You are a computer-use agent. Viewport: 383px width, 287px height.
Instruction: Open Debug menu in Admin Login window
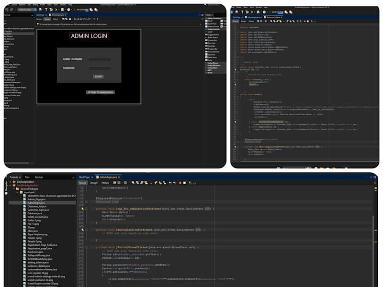coord(35,5)
